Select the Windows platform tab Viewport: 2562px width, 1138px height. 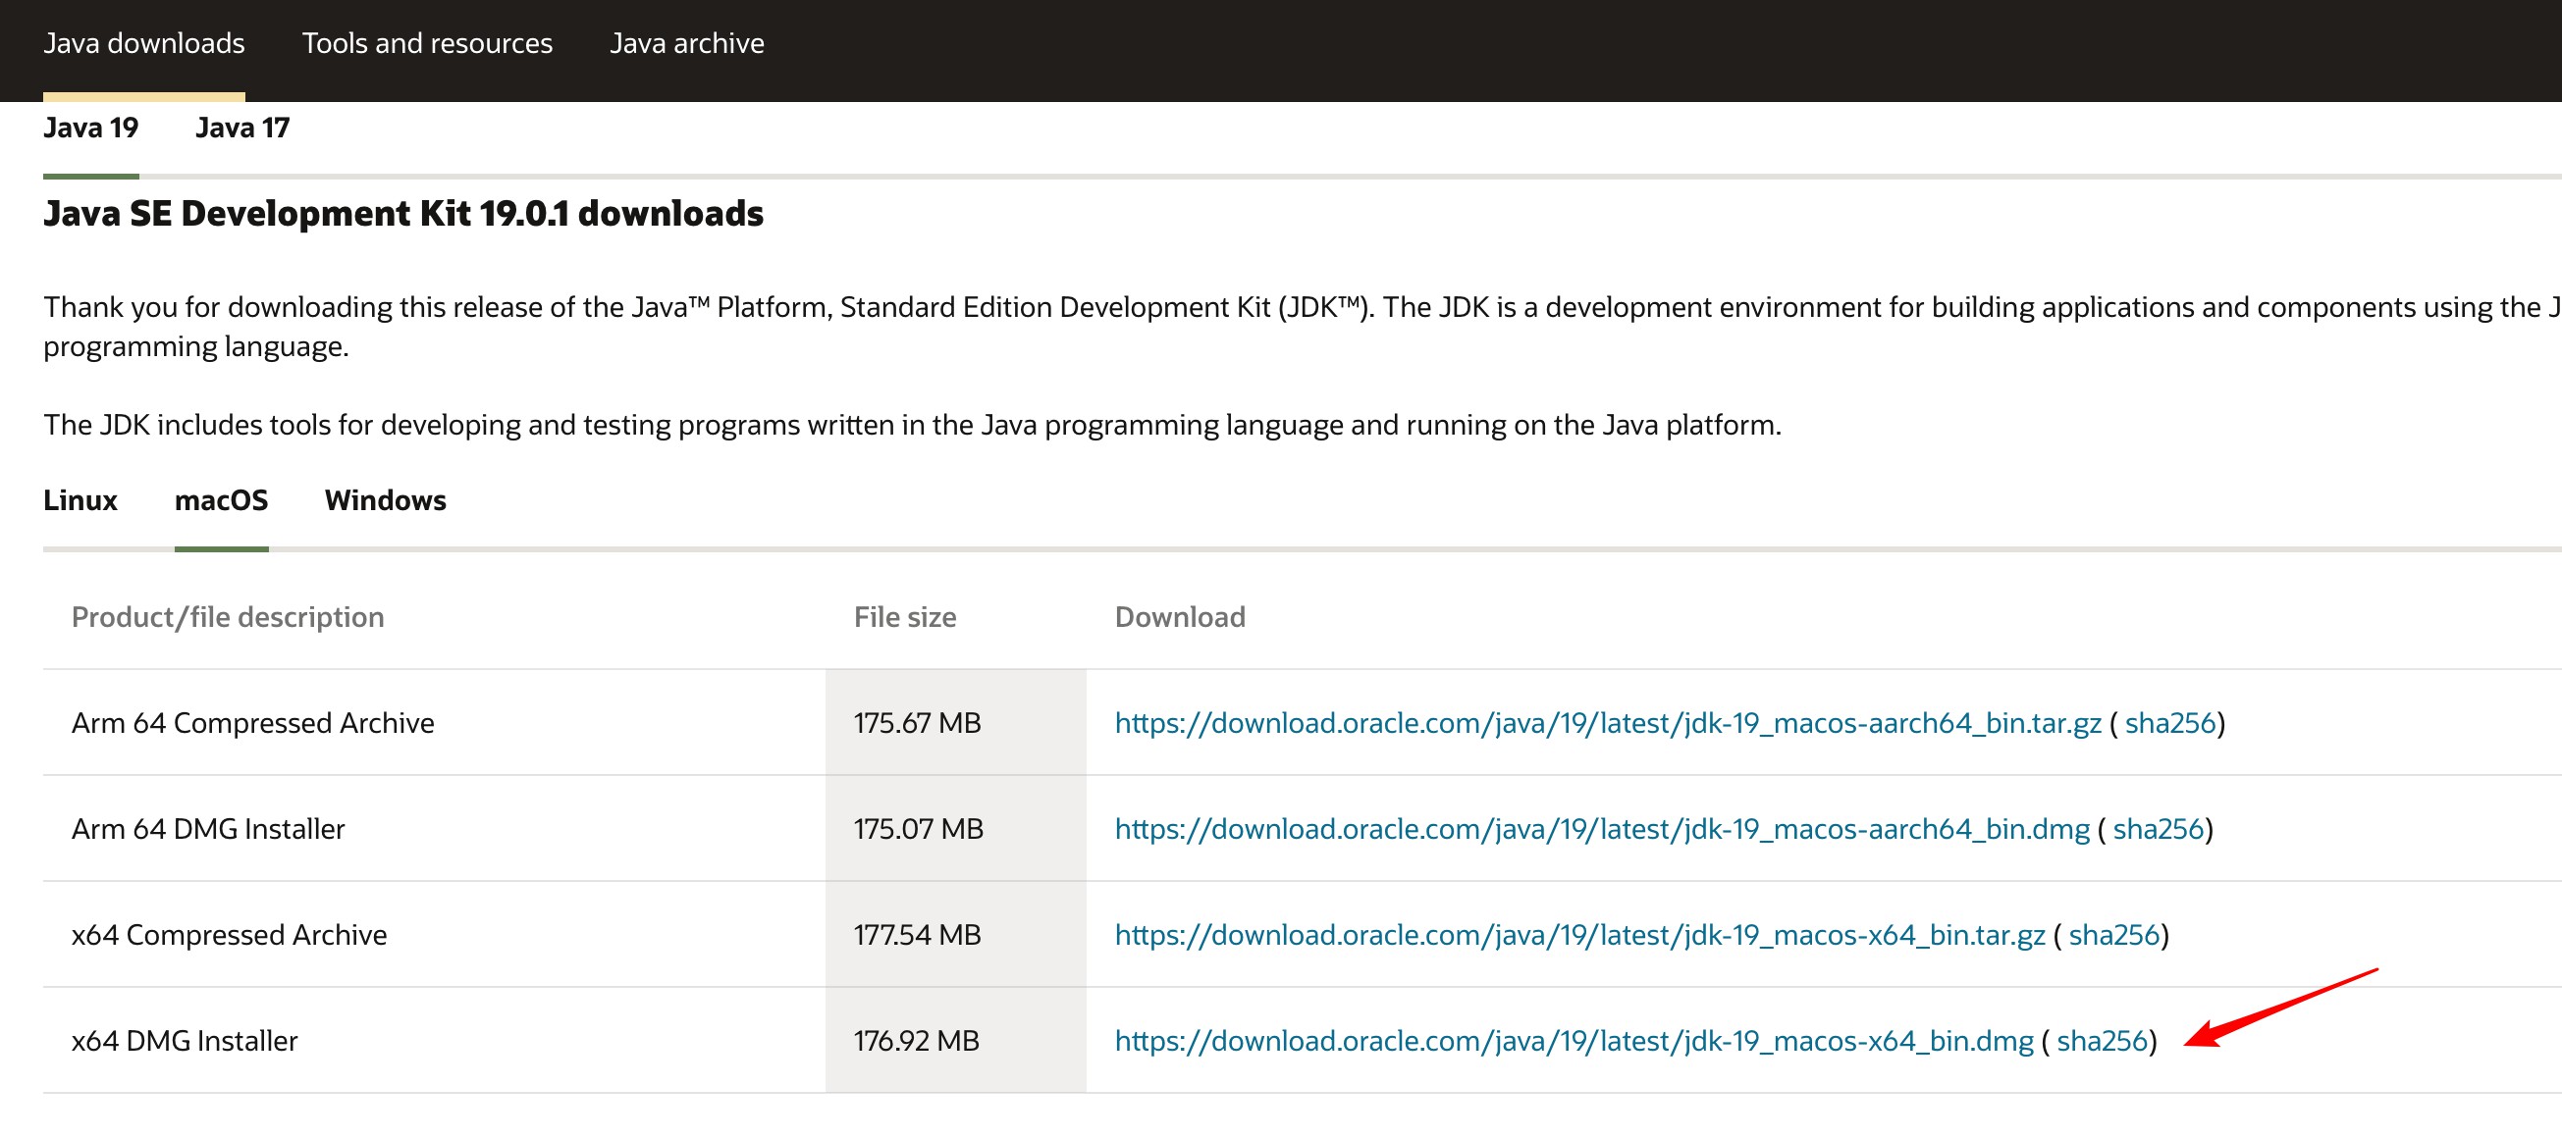click(x=385, y=501)
